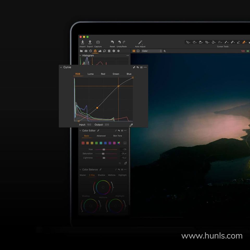Switch to Advanced tab in Color Editor
The image size is (250, 250).
[x=101, y=136]
